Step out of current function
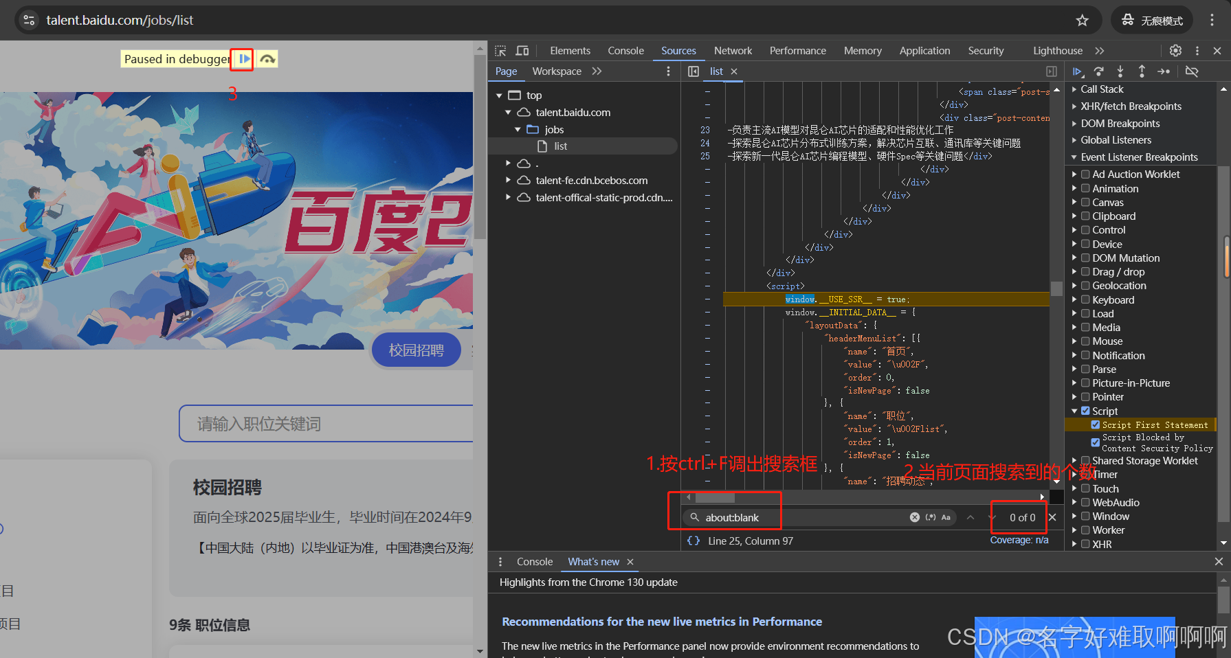The width and height of the screenshot is (1231, 658). (x=1142, y=71)
